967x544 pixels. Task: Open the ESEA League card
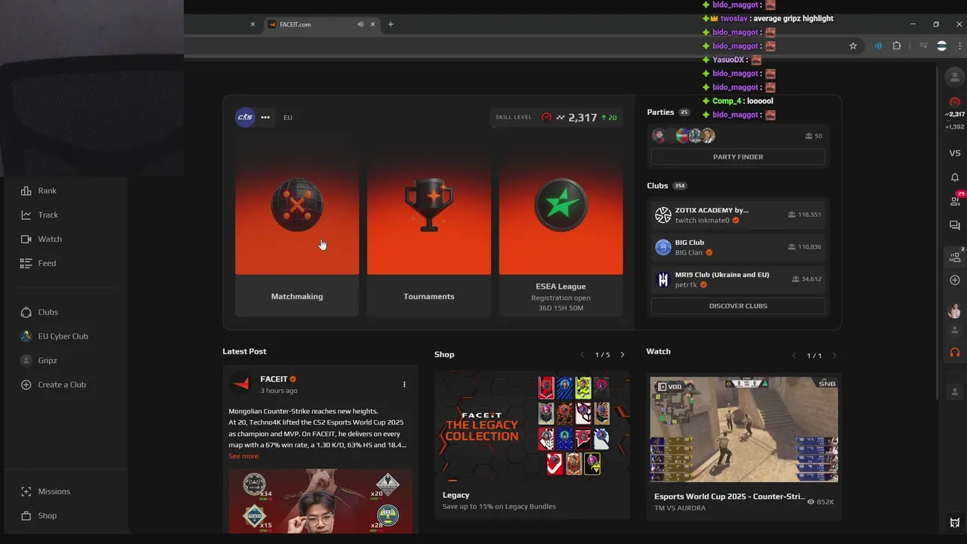[x=561, y=227]
